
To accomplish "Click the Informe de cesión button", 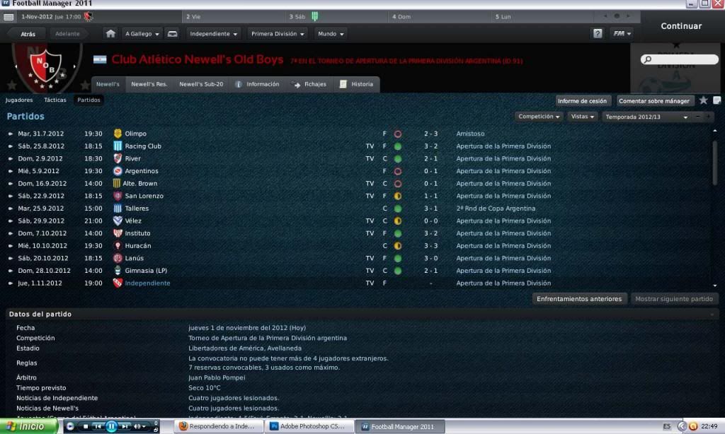I will click(x=582, y=100).
